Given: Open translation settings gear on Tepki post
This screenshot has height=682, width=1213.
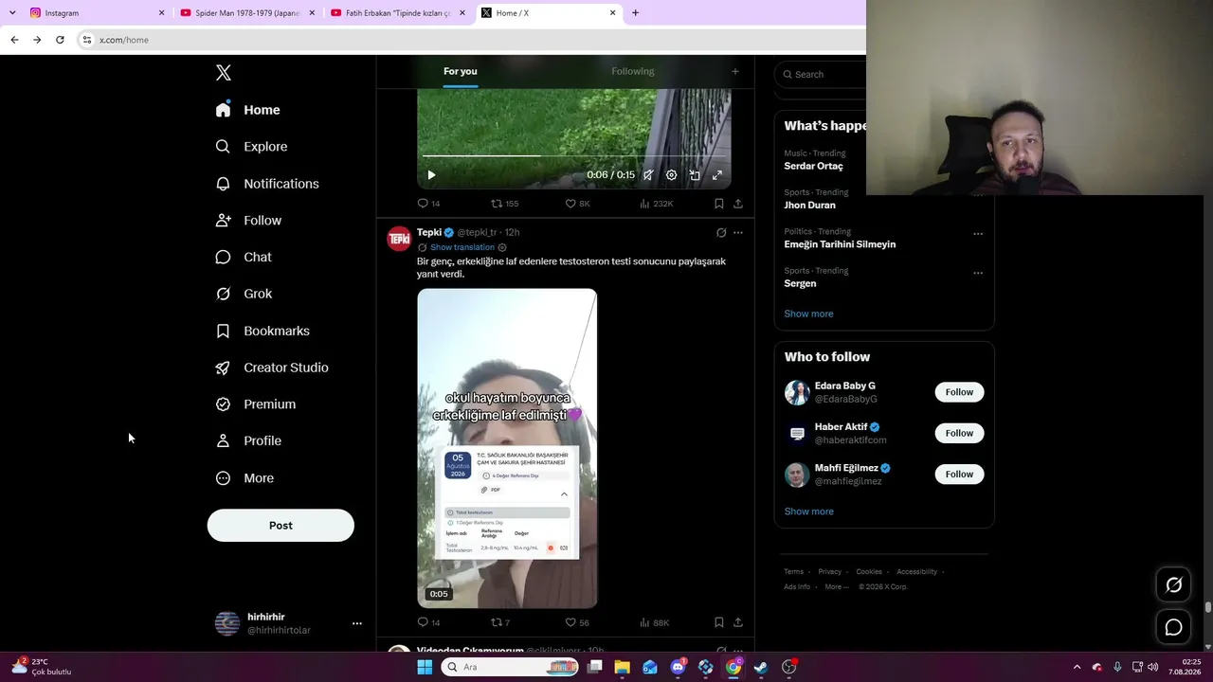Looking at the screenshot, I should (x=502, y=247).
